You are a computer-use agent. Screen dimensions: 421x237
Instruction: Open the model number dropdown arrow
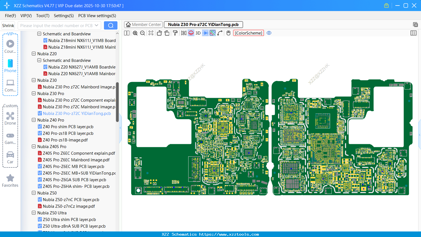pyautogui.click(x=96, y=25)
